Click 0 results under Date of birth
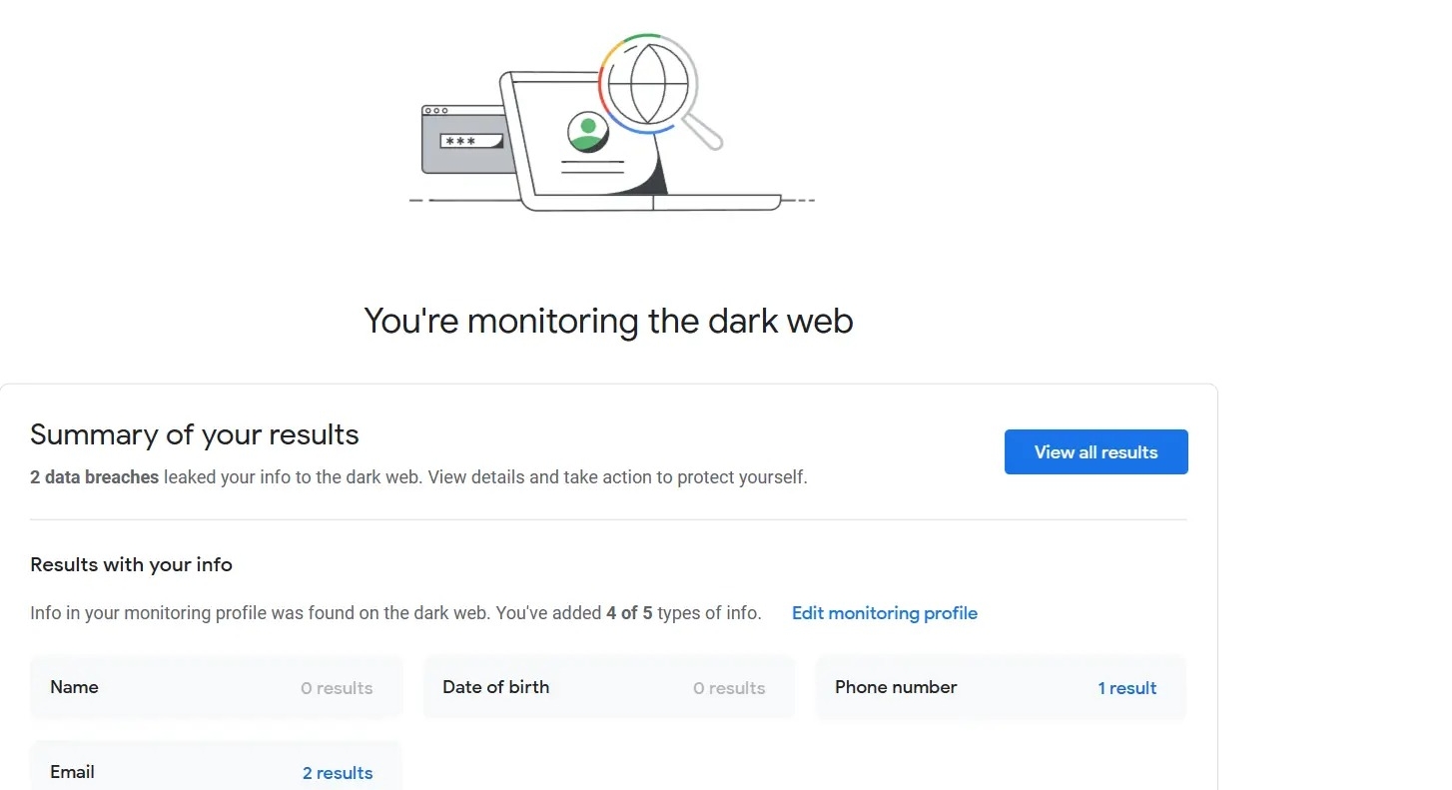This screenshot has height=790, width=1452. [729, 688]
